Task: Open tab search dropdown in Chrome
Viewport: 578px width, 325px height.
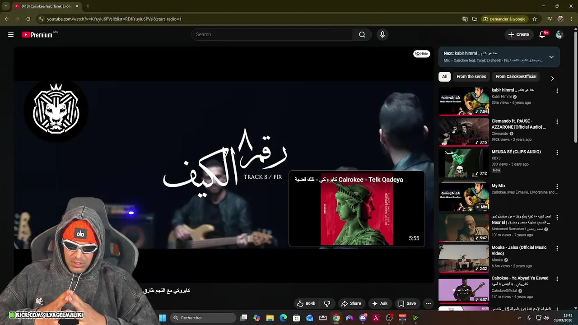Action: pos(5,6)
